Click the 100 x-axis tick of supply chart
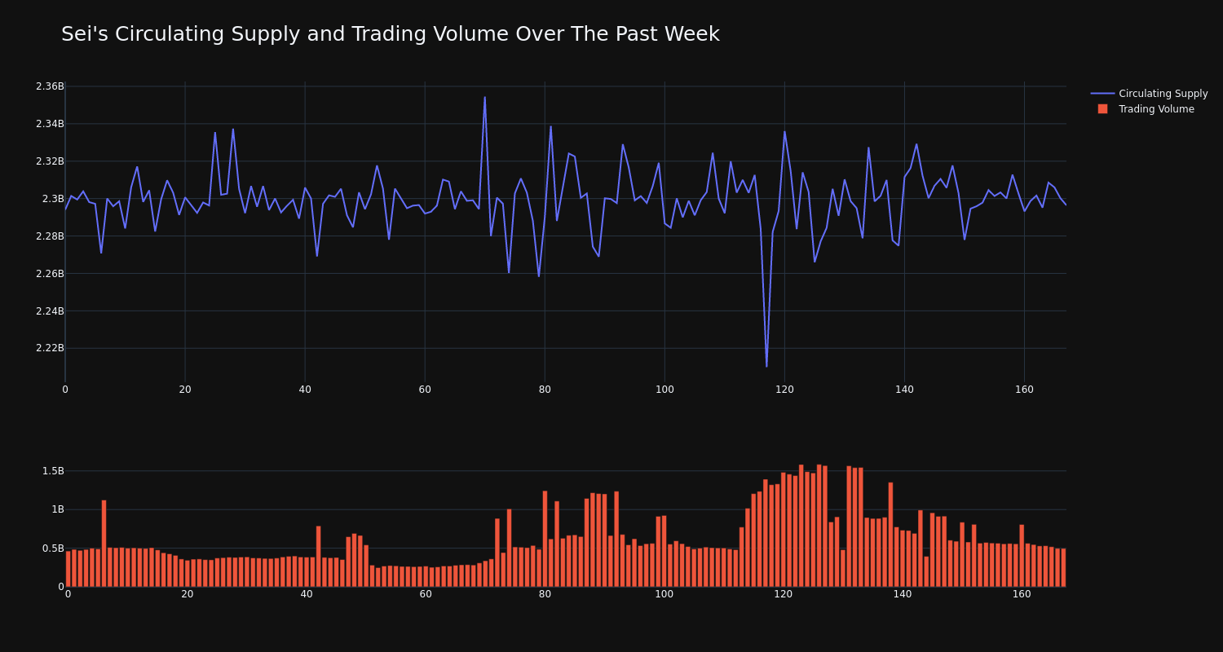 (x=664, y=390)
